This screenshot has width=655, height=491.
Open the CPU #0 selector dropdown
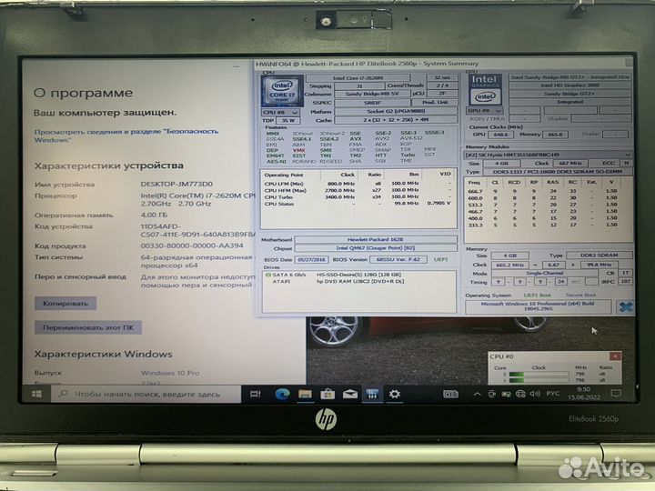point(280,113)
